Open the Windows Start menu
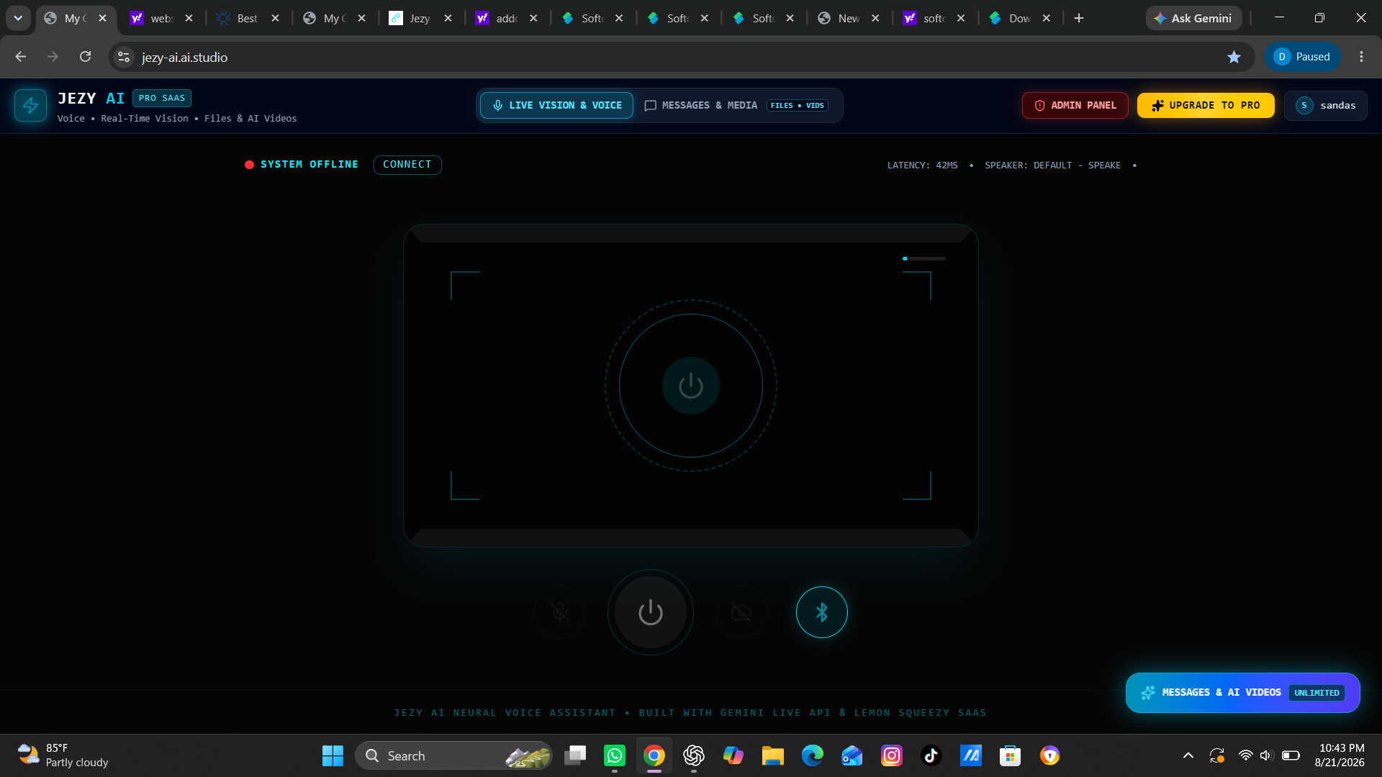The height and width of the screenshot is (777, 1382). click(x=333, y=755)
